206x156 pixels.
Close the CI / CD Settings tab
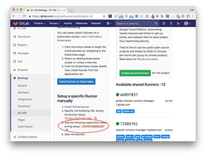(x=64, y=10)
